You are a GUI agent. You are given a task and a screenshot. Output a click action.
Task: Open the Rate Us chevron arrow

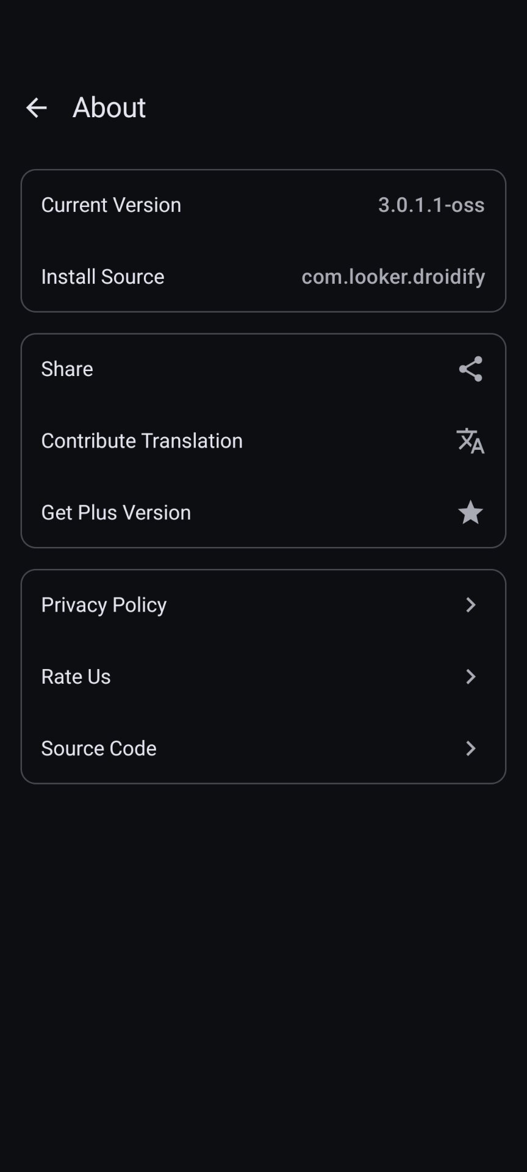pyautogui.click(x=470, y=676)
